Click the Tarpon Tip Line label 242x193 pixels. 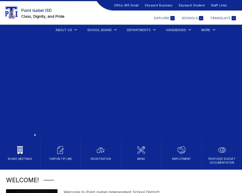coord(60,159)
